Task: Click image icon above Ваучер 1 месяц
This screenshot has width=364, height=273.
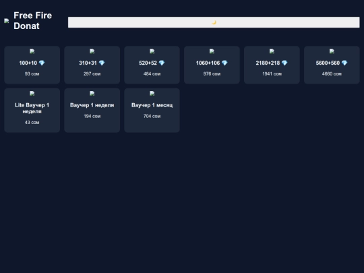Action: pyautogui.click(x=152, y=94)
